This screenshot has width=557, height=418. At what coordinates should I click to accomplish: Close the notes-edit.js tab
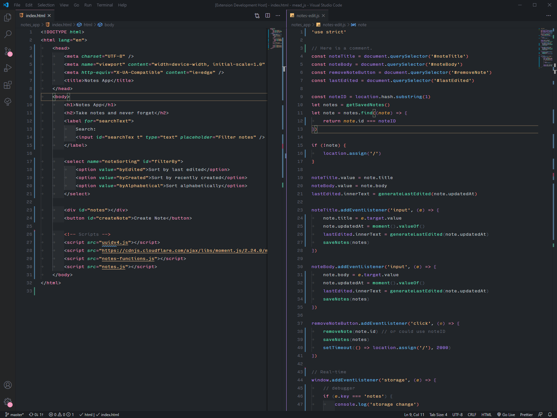[323, 16]
